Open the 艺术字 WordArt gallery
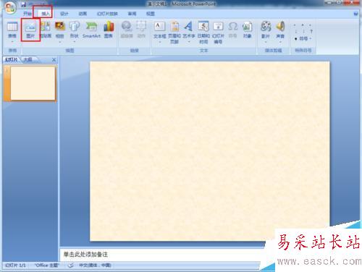Image resolution: width=362 pixels, height=272 pixels. pyautogui.click(x=189, y=33)
